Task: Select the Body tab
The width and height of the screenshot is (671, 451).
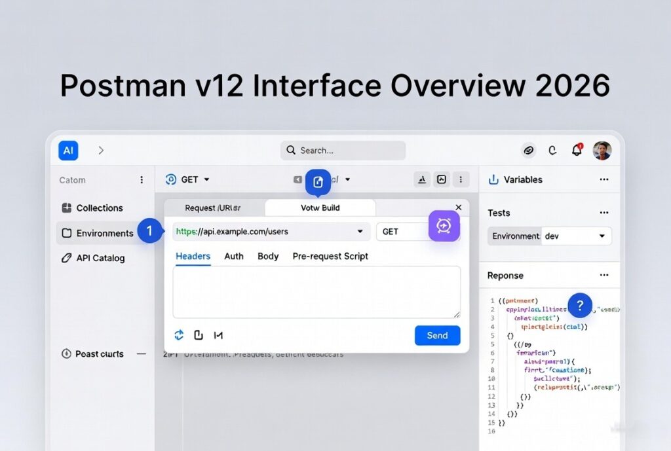Action: [x=268, y=257]
